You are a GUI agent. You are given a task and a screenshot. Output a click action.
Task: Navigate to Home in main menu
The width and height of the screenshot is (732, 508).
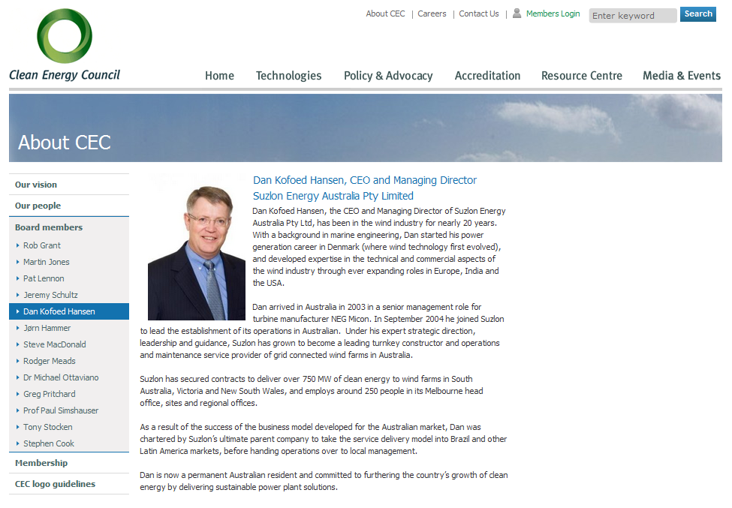219,76
